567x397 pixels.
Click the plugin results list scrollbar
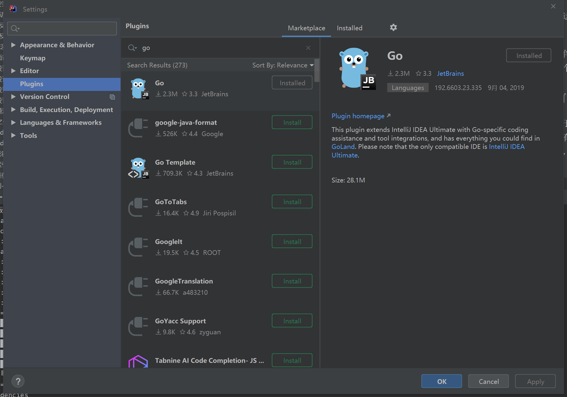[317, 70]
